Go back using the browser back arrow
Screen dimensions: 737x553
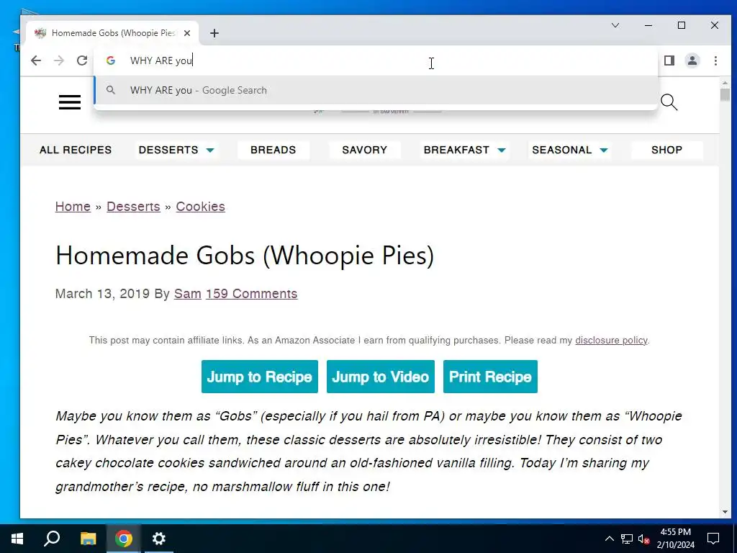[x=36, y=60]
